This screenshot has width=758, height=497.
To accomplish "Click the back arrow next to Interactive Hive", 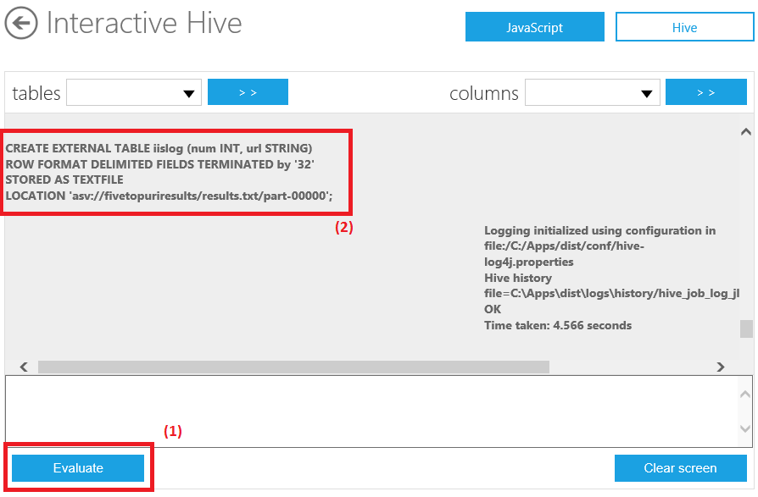I will [x=21, y=24].
